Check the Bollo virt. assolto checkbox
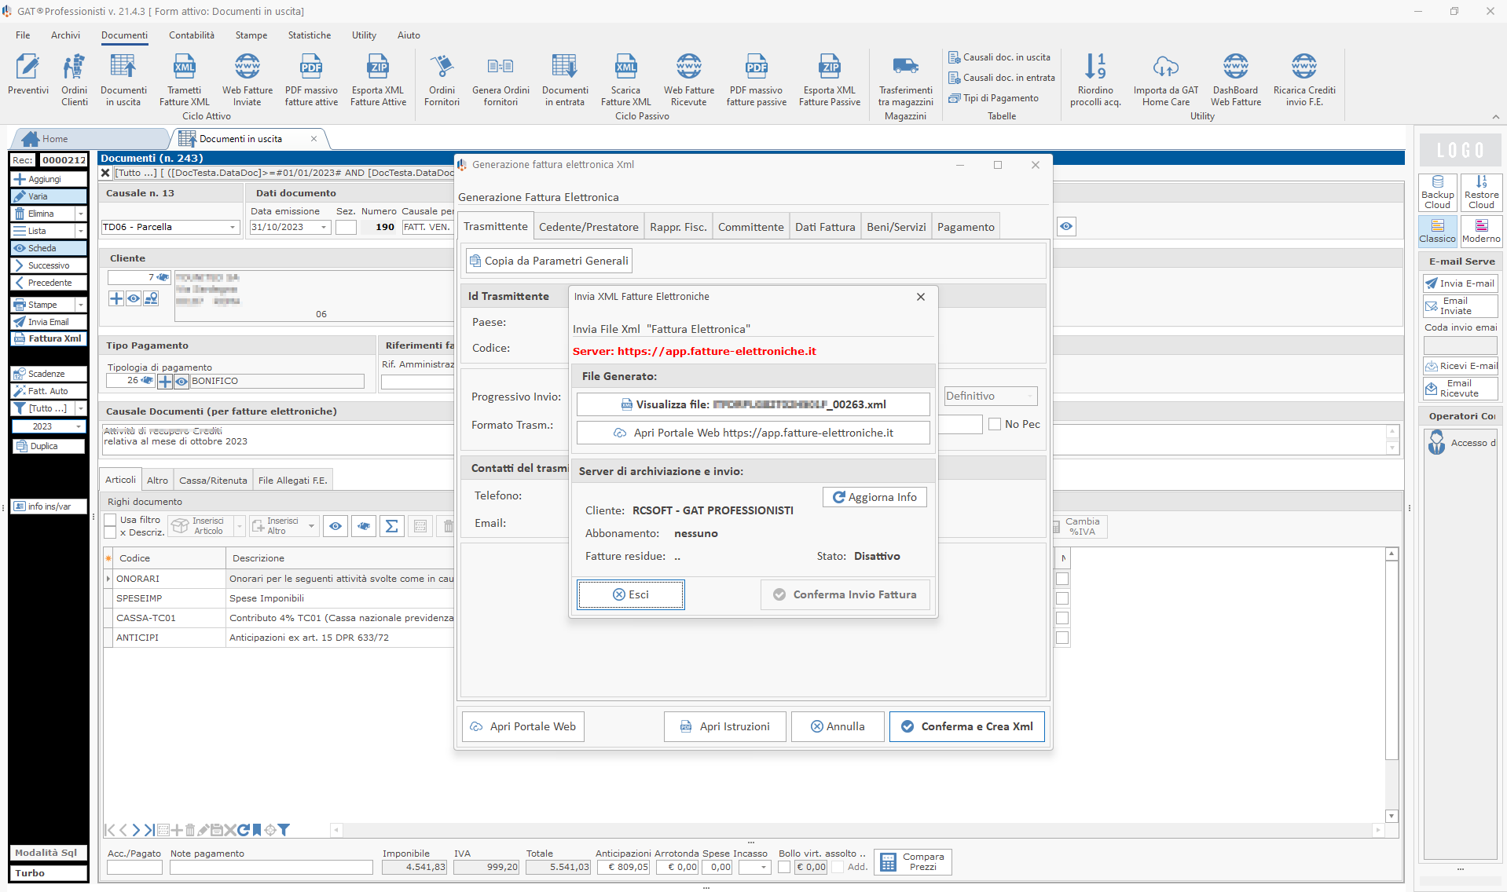The image size is (1507, 892). (784, 867)
